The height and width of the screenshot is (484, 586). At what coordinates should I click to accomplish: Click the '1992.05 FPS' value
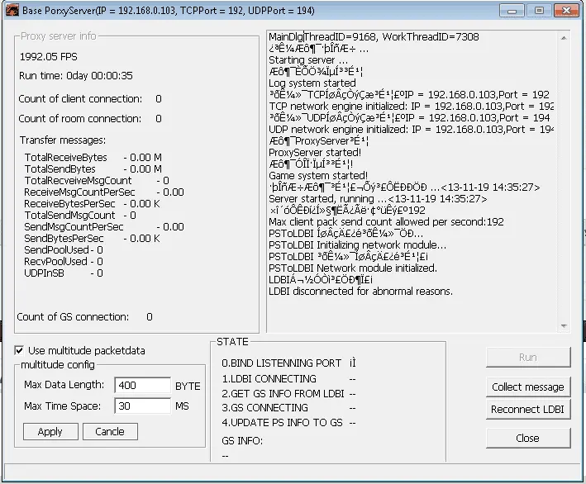click(x=49, y=57)
